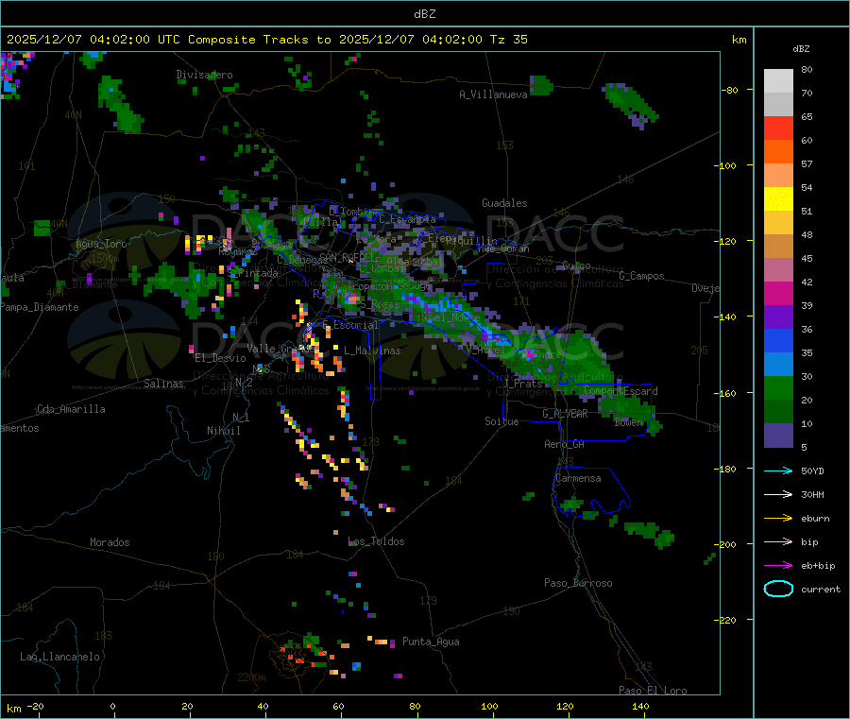Click the pink bip arrow legend icon

778,541
